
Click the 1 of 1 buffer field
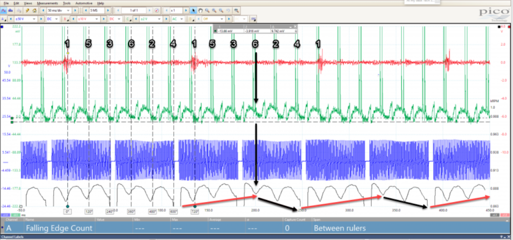click(134, 10)
